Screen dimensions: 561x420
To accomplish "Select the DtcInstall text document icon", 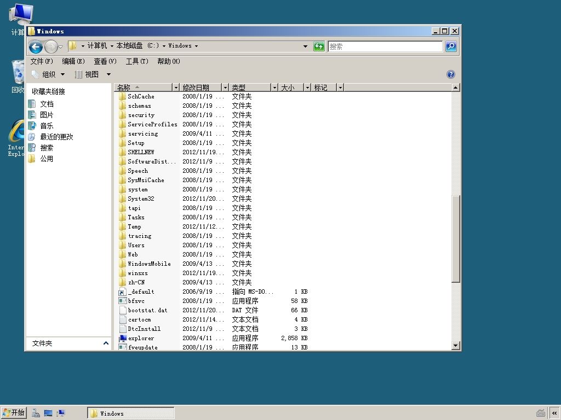I will click(x=122, y=329).
